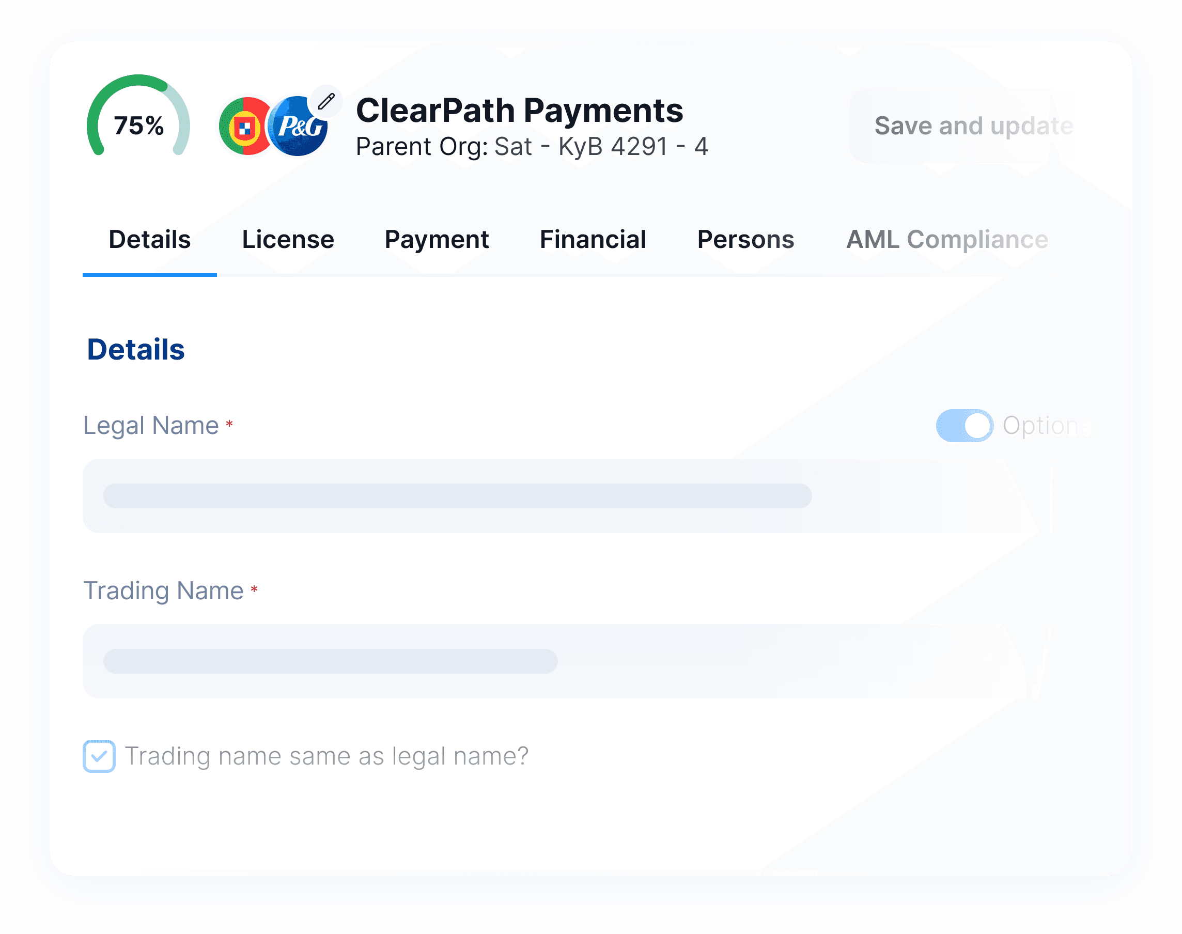Click the ClearPath Payments title
Screen dimensions: 1182x934
click(x=519, y=110)
